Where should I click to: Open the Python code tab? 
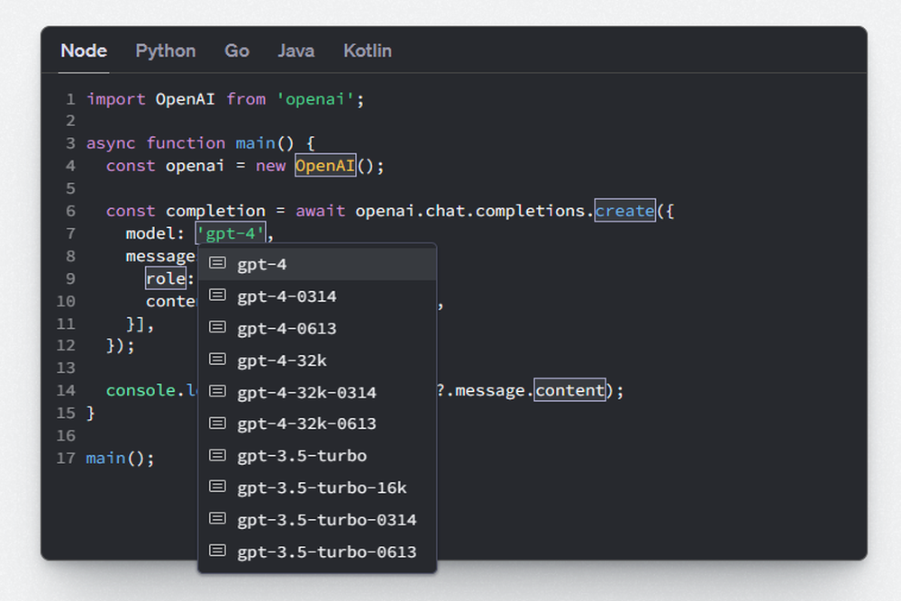coord(166,50)
